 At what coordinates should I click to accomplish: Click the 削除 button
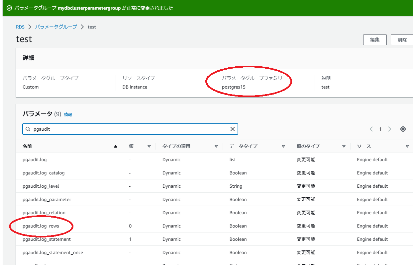click(402, 39)
